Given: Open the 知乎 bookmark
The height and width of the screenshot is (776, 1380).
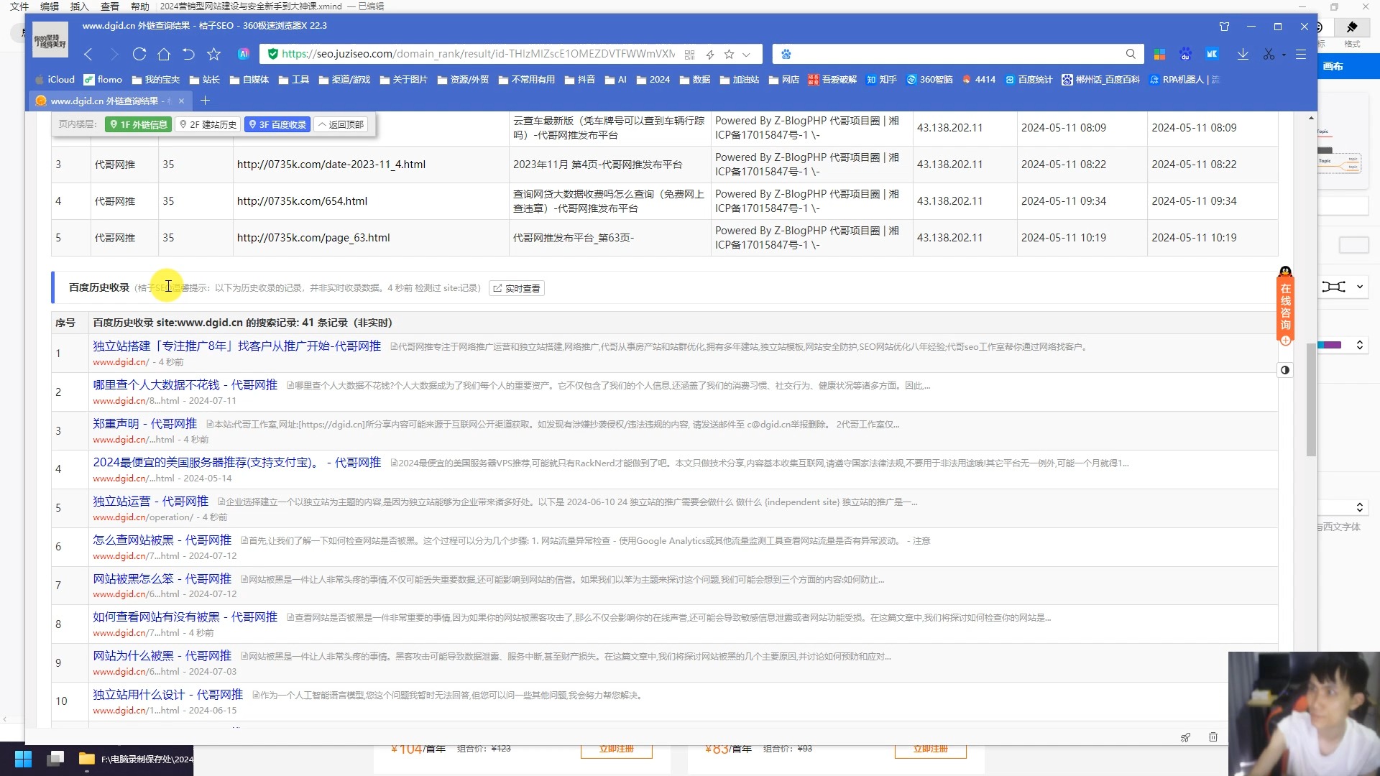Looking at the screenshot, I should tap(881, 80).
